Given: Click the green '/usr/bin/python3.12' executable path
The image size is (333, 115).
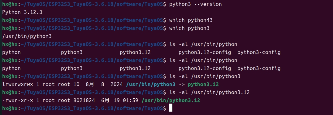Looking at the screenshot, I should pos(171,101).
